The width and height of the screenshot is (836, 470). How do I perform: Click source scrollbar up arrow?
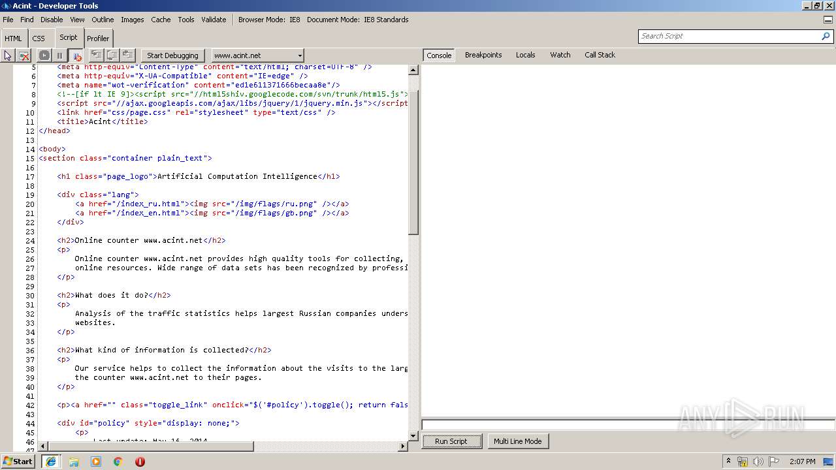coord(413,70)
